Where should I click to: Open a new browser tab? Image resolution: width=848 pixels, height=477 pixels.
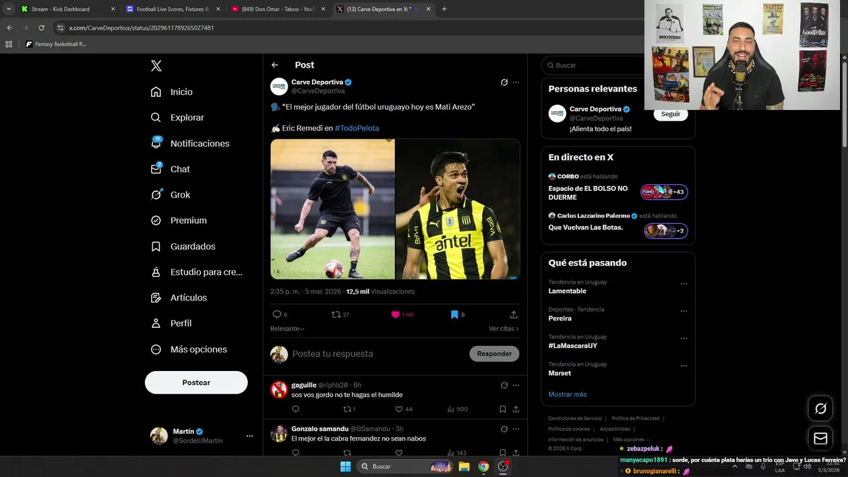444,9
